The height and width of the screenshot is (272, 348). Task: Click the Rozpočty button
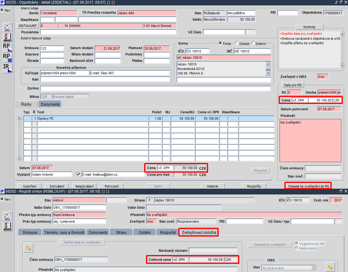[254, 186]
